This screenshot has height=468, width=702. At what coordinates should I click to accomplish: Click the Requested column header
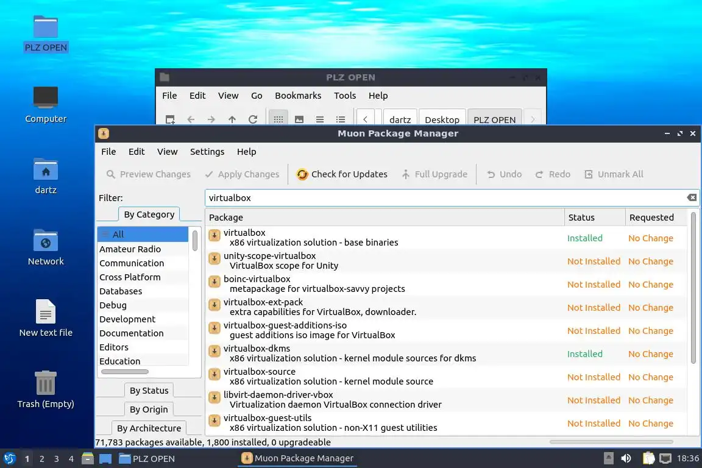click(x=656, y=217)
